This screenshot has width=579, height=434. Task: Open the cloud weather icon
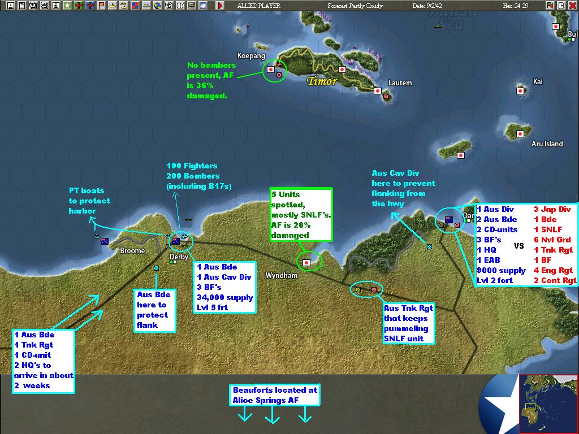203,6
